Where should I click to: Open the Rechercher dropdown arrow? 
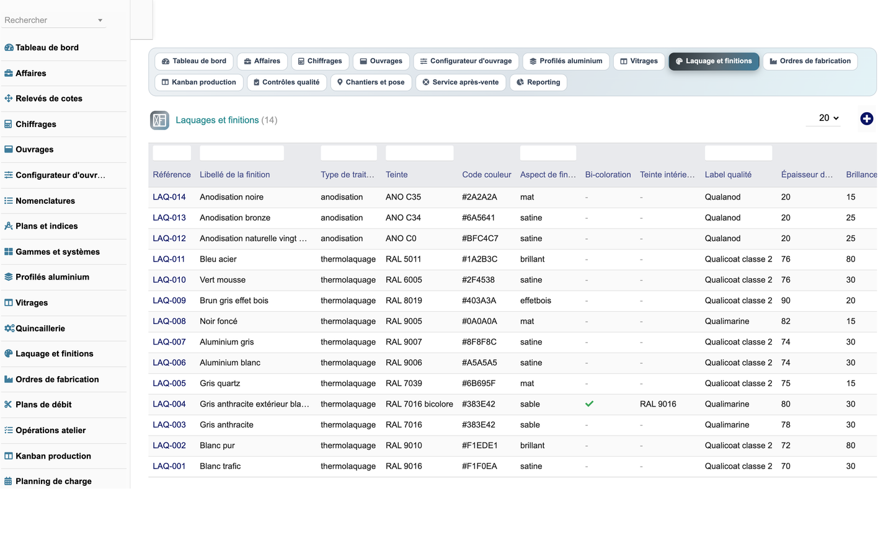tap(100, 20)
